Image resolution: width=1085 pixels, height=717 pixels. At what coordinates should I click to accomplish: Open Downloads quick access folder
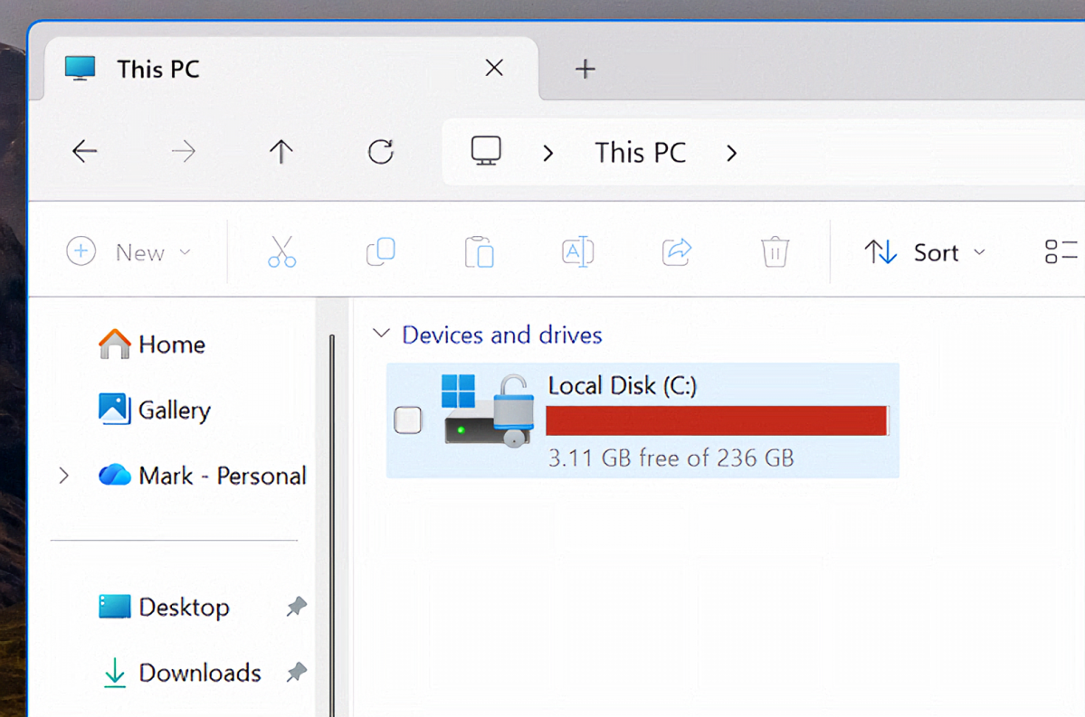200,673
